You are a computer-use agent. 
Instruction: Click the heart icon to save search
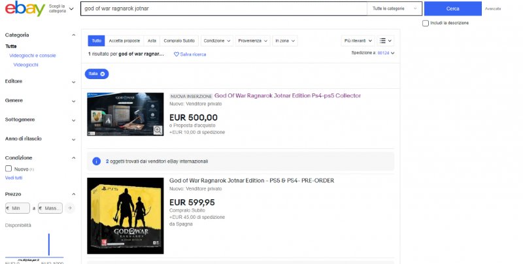click(176, 54)
